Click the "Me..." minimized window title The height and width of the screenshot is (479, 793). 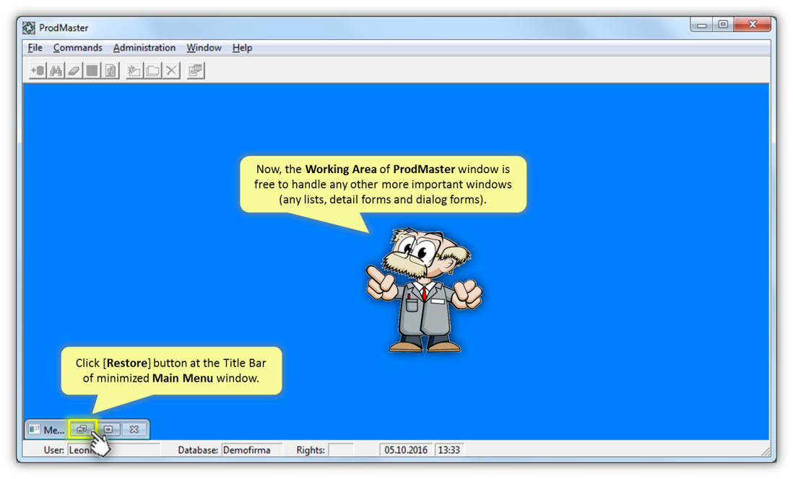coord(53,430)
